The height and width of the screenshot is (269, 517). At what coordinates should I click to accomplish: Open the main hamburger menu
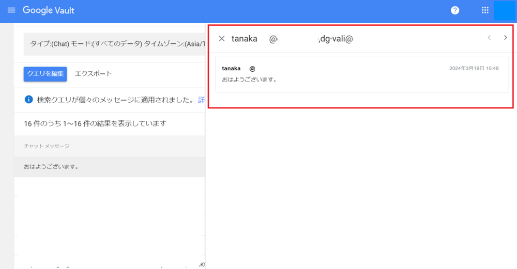(11, 10)
